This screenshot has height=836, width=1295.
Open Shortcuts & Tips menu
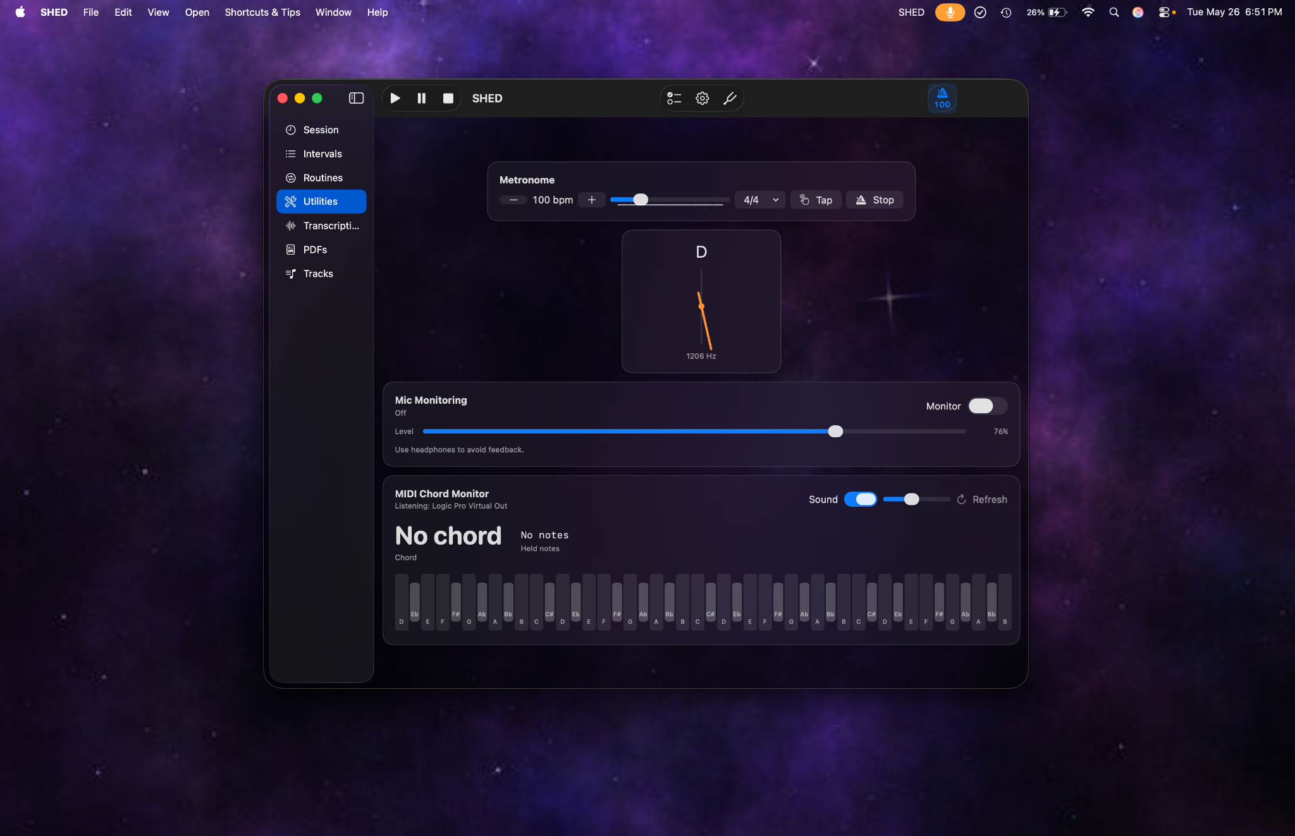coord(262,12)
